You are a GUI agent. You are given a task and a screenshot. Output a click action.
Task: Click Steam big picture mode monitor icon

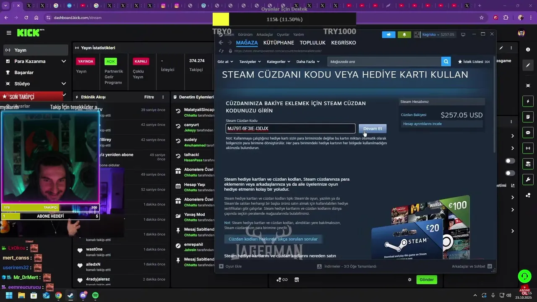[463, 34]
